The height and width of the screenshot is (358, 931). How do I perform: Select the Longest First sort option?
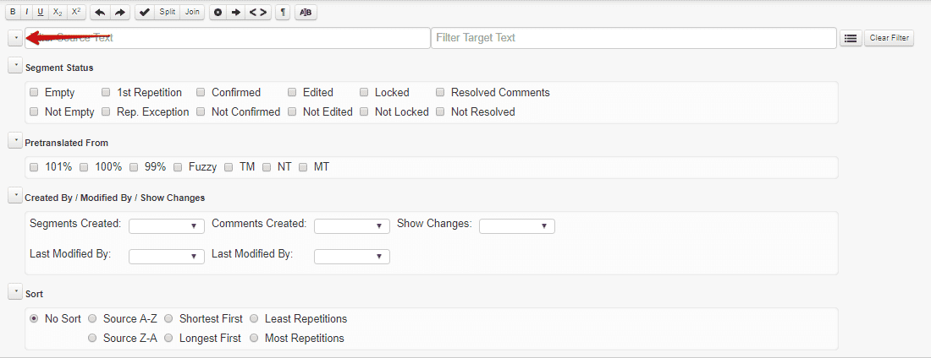[x=168, y=338]
